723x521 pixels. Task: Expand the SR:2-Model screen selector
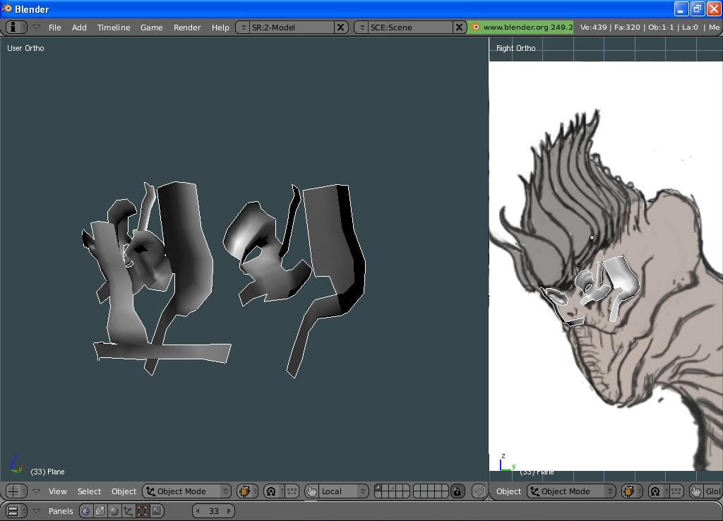tap(244, 28)
